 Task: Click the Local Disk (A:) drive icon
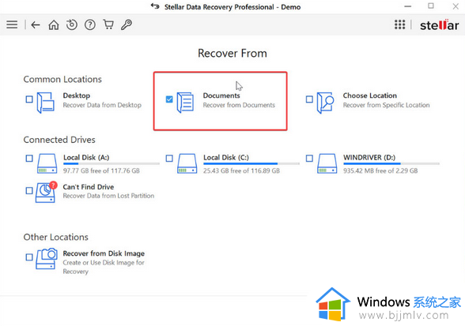47,163
